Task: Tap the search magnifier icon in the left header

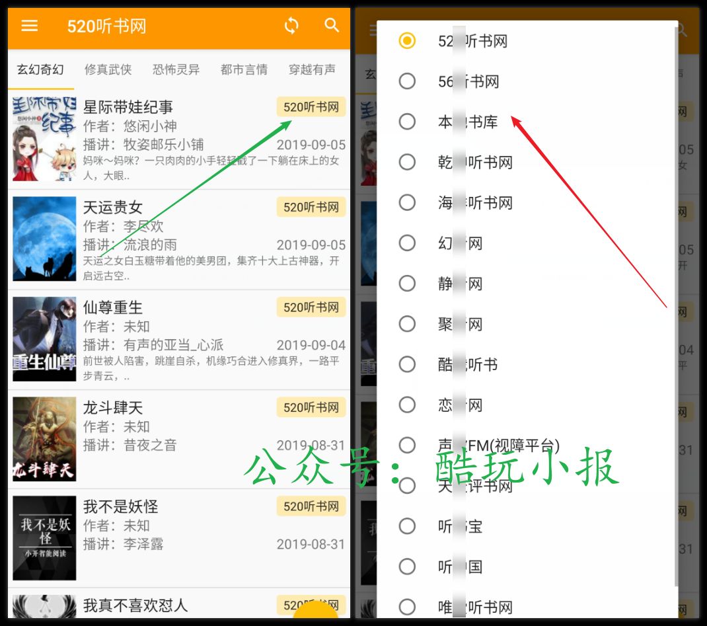Action: click(332, 25)
